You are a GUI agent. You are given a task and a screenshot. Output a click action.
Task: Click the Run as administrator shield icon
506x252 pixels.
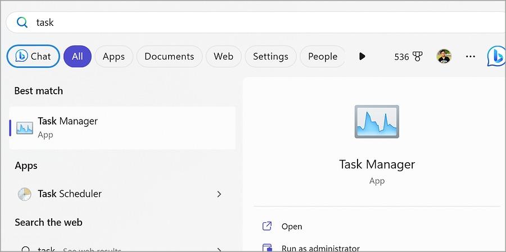coord(267,249)
